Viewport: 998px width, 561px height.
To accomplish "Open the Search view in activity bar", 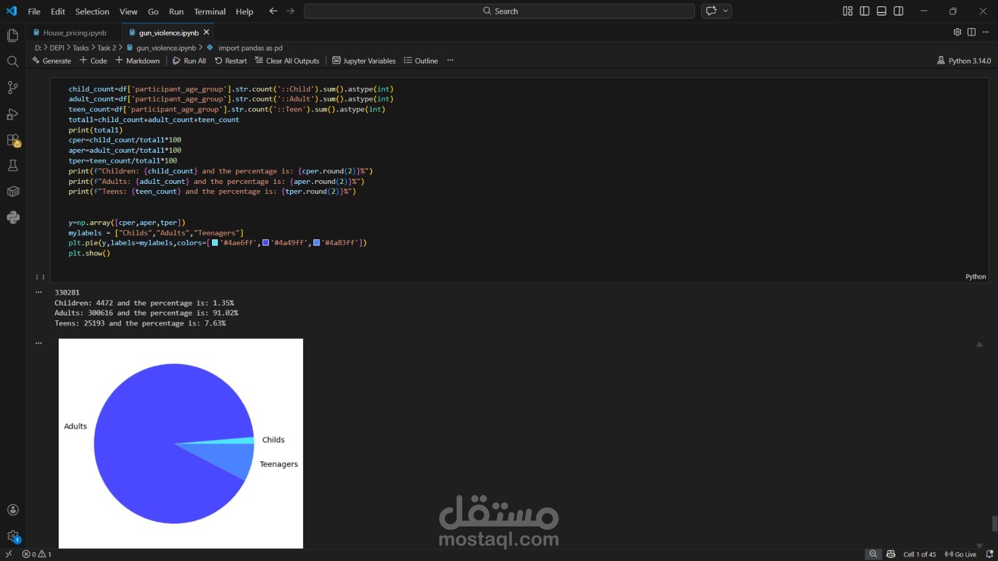I will tap(12, 61).
